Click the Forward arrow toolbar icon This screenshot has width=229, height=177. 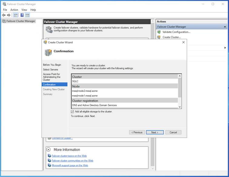tap(9, 15)
